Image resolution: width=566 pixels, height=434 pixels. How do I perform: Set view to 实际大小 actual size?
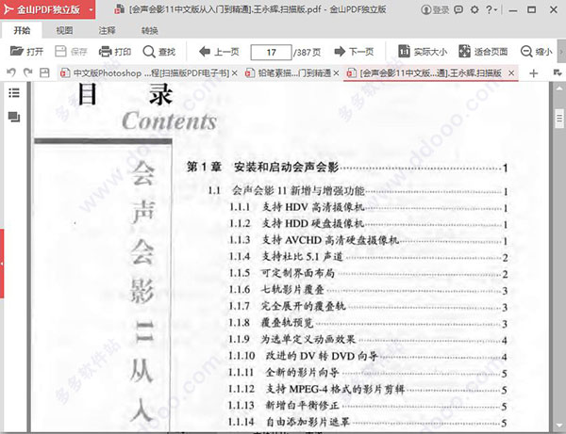[423, 52]
